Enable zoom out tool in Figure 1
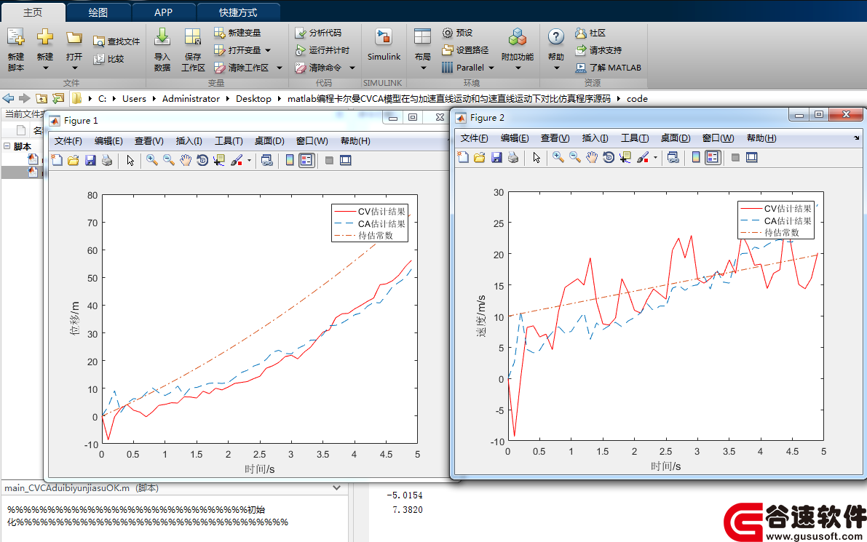This screenshot has width=867, height=542. pos(169,160)
